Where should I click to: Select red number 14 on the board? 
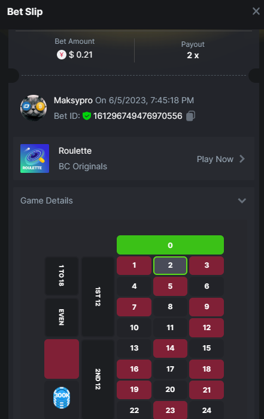pos(170,348)
